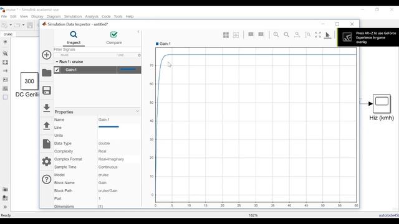Viewport: 399px width, 224px height.
Task: Switch to the Inspect tab
Action: pyautogui.click(x=74, y=37)
